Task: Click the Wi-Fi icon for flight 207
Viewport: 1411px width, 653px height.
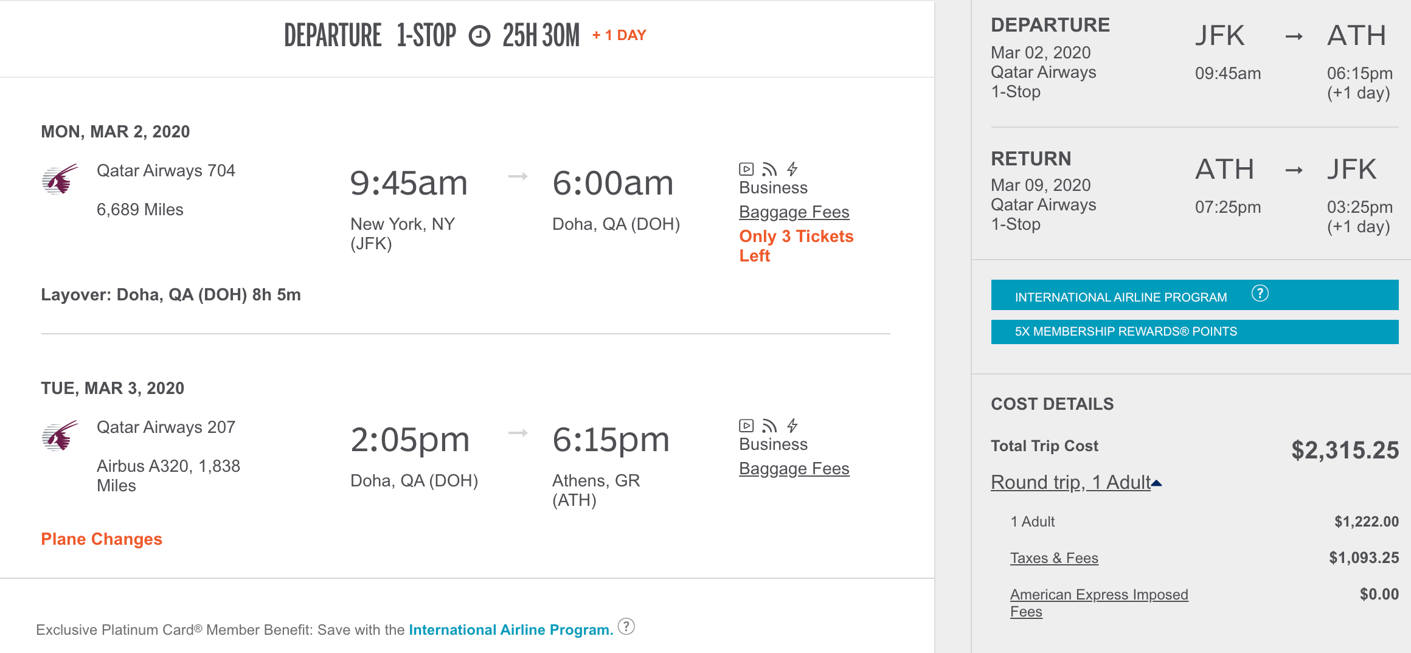Action: tap(769, 426)
